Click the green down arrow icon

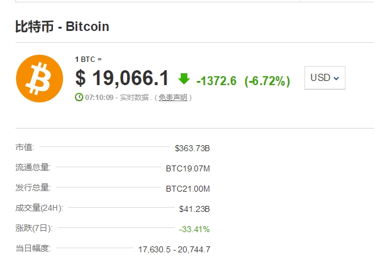184,78
